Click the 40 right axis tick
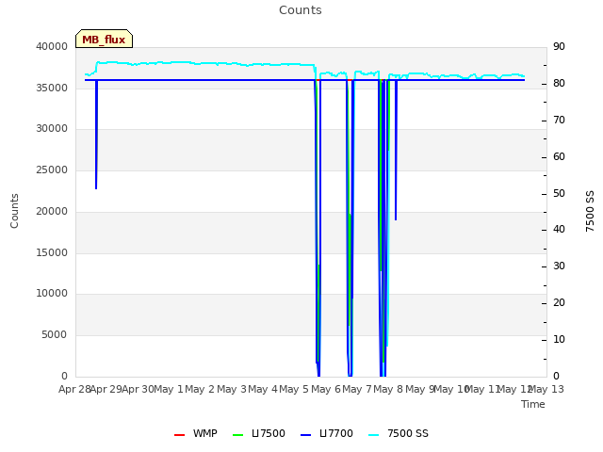 point(559,230)
